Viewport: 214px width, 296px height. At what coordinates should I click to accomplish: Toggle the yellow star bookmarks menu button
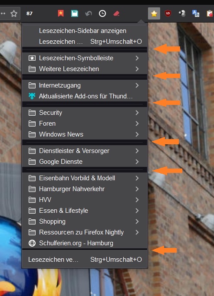154,13
